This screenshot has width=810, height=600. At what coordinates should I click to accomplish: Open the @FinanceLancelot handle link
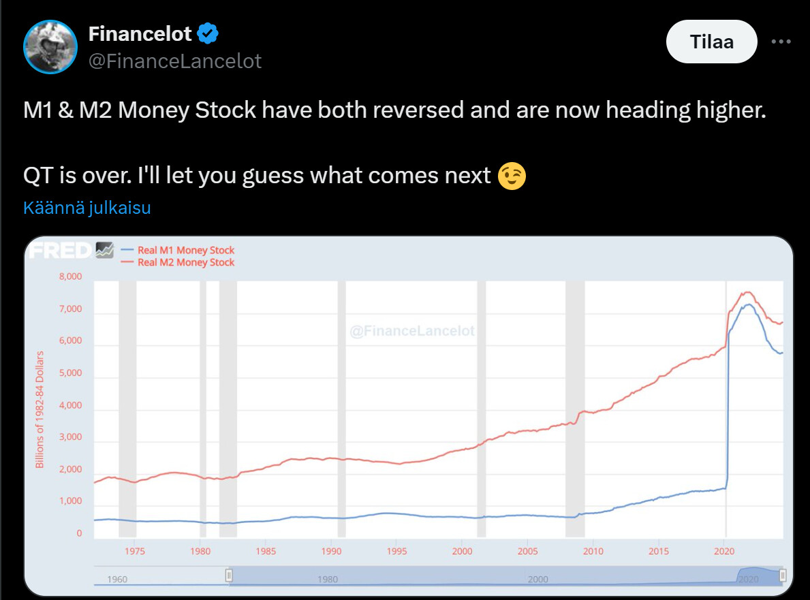click(175, 61)
